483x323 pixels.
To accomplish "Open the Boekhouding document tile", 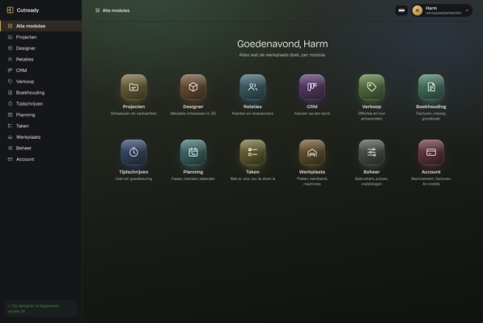I will tap(431, 87).
